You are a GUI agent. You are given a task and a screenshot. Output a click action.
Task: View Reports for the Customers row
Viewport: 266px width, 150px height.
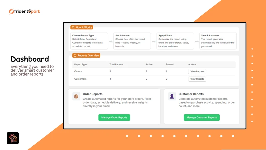tap(197, 79)
